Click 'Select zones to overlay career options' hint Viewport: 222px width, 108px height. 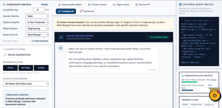pyautogui.click(x=21, y=73)
